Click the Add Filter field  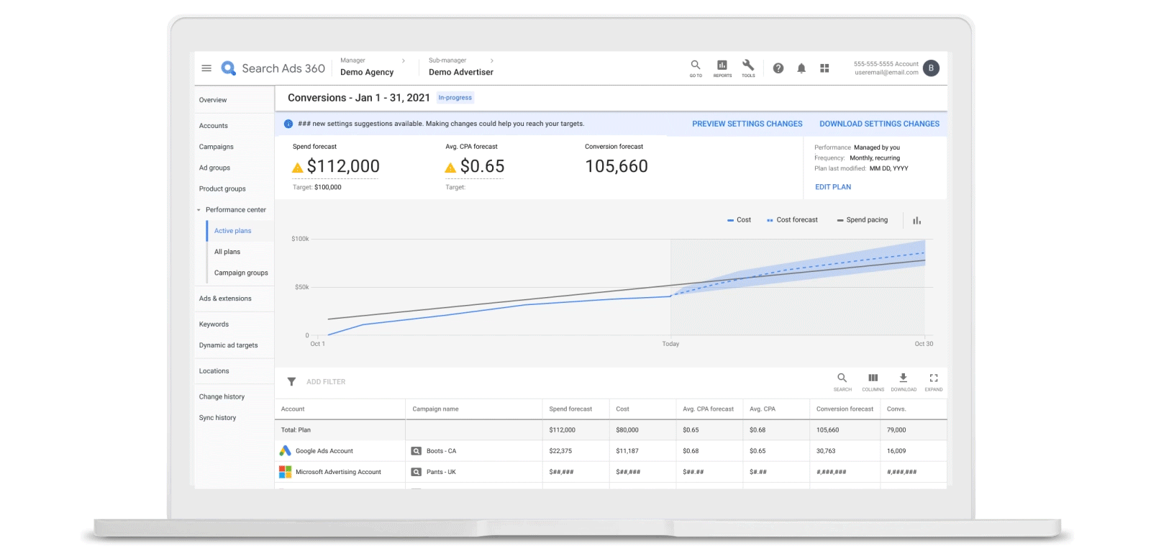326,382
